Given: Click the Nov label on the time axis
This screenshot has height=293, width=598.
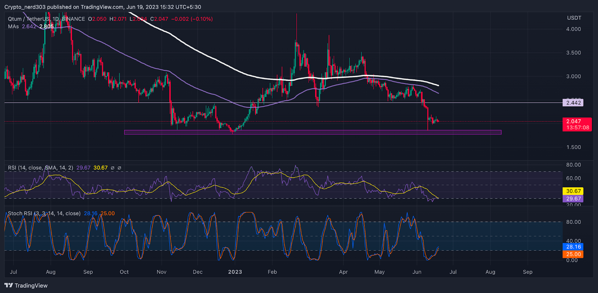Looking at the screenshot, I should click(x=161, y=272).
